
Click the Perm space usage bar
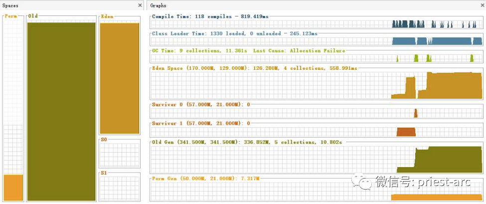pyautogui.click(x=13, y=188)
